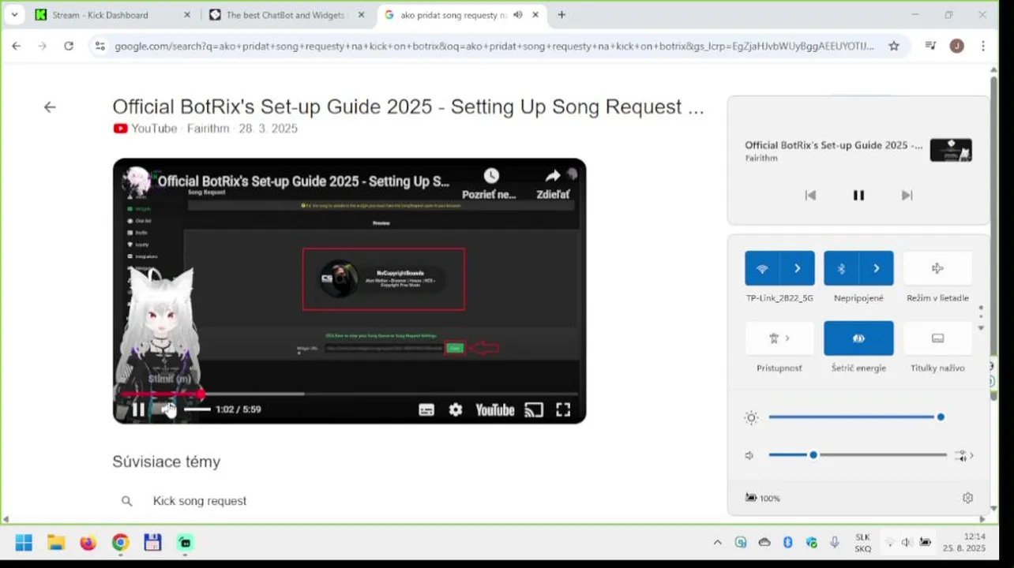Open the clock showing 12:14

(x=963, y=543)
